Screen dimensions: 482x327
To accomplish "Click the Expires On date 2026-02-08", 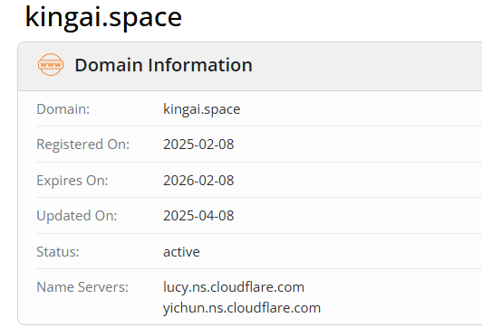I will pyautogui.click(x=198, y=181).
